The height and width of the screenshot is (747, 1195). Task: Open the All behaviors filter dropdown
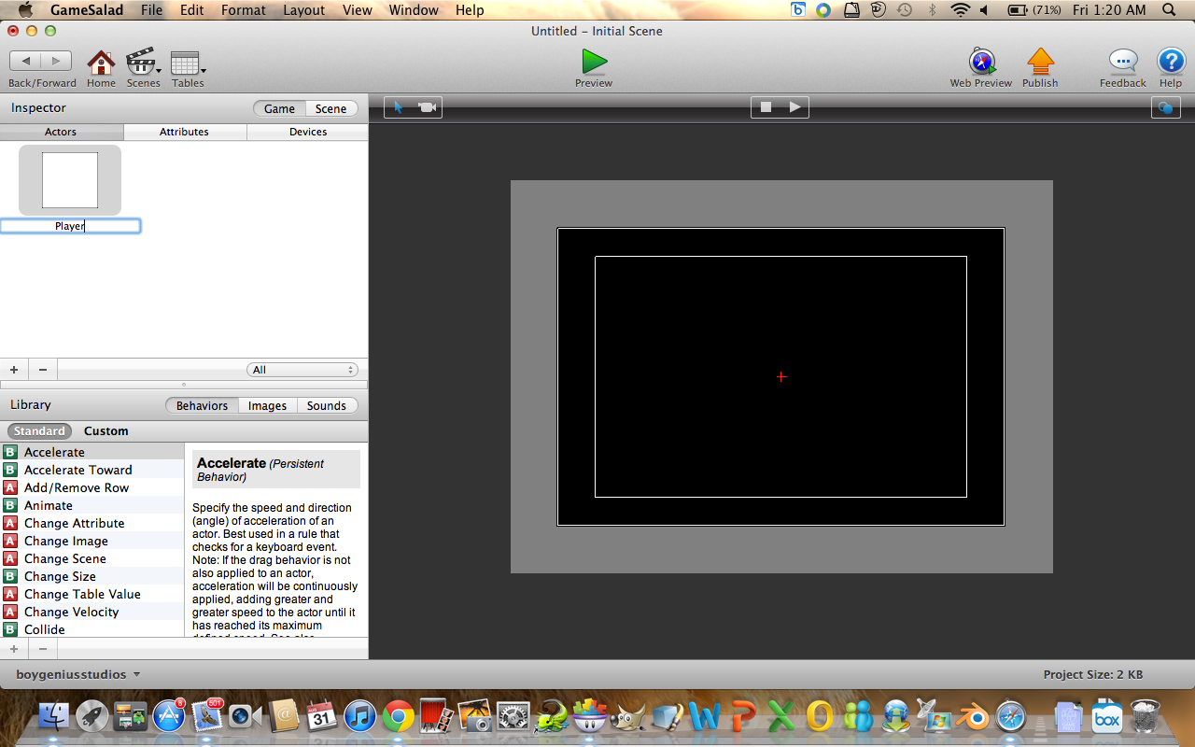[301, 369]
